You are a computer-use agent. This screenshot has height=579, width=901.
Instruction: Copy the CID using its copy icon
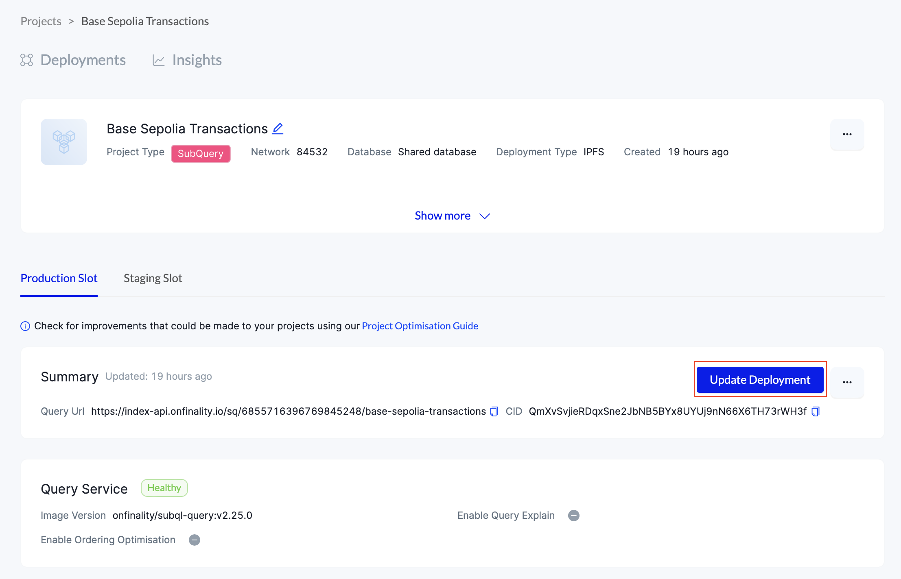(815, 411)
